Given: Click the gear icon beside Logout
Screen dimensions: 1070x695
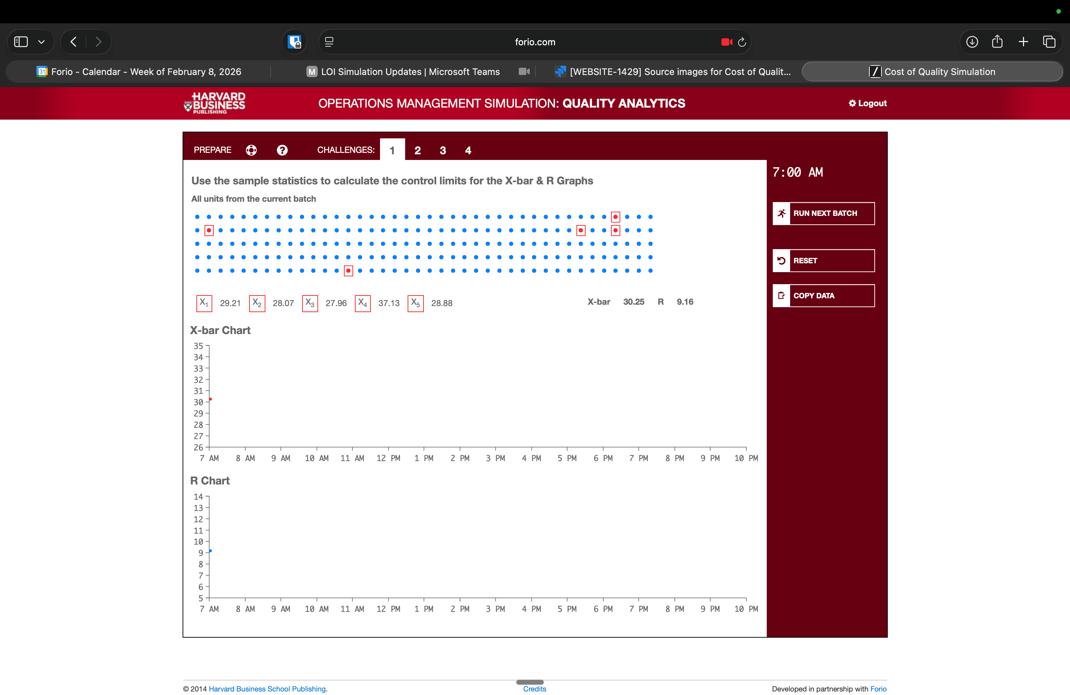Looking at the screenshot, I should click(x=852, y=103).
